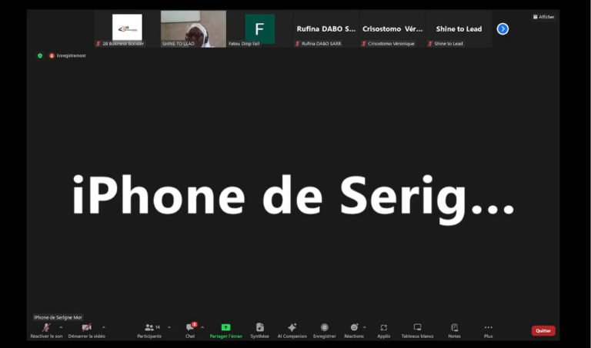The image size is (591, 348).
Task: Open the Chat panel
Action: coord(190,329)
